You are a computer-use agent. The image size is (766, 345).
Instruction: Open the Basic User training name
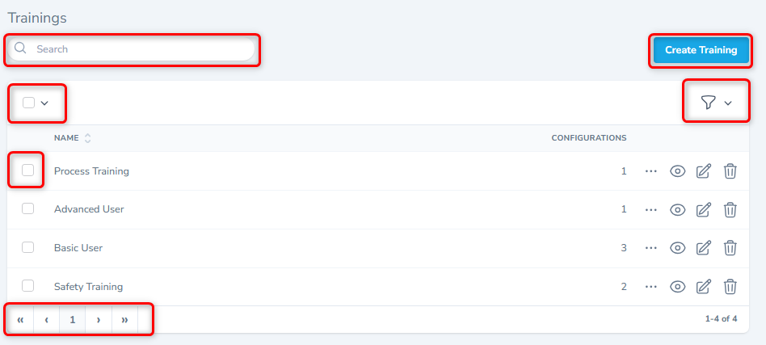point(78,248)
